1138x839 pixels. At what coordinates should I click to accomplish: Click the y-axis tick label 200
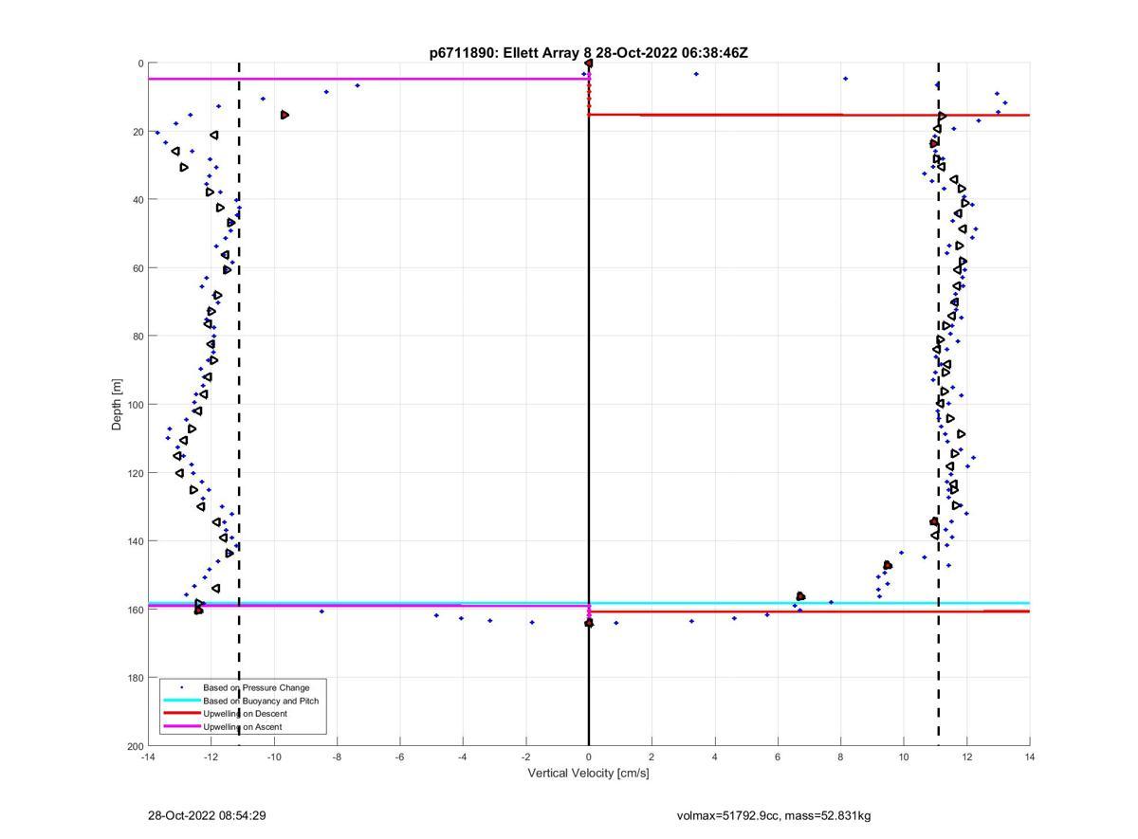(135, 746)
